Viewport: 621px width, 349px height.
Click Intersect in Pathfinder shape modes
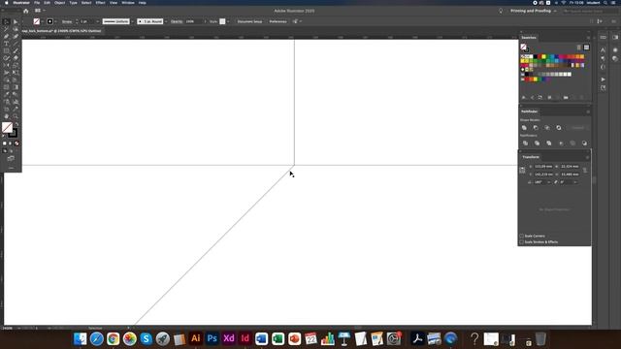[547, 128]
